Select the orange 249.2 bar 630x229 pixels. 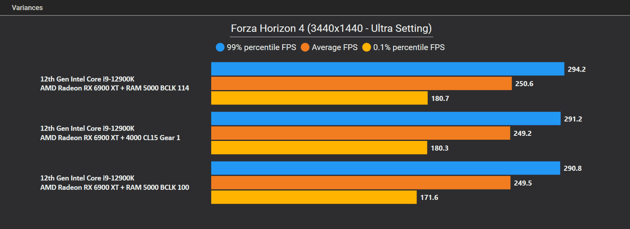click(x=361, y=133)
